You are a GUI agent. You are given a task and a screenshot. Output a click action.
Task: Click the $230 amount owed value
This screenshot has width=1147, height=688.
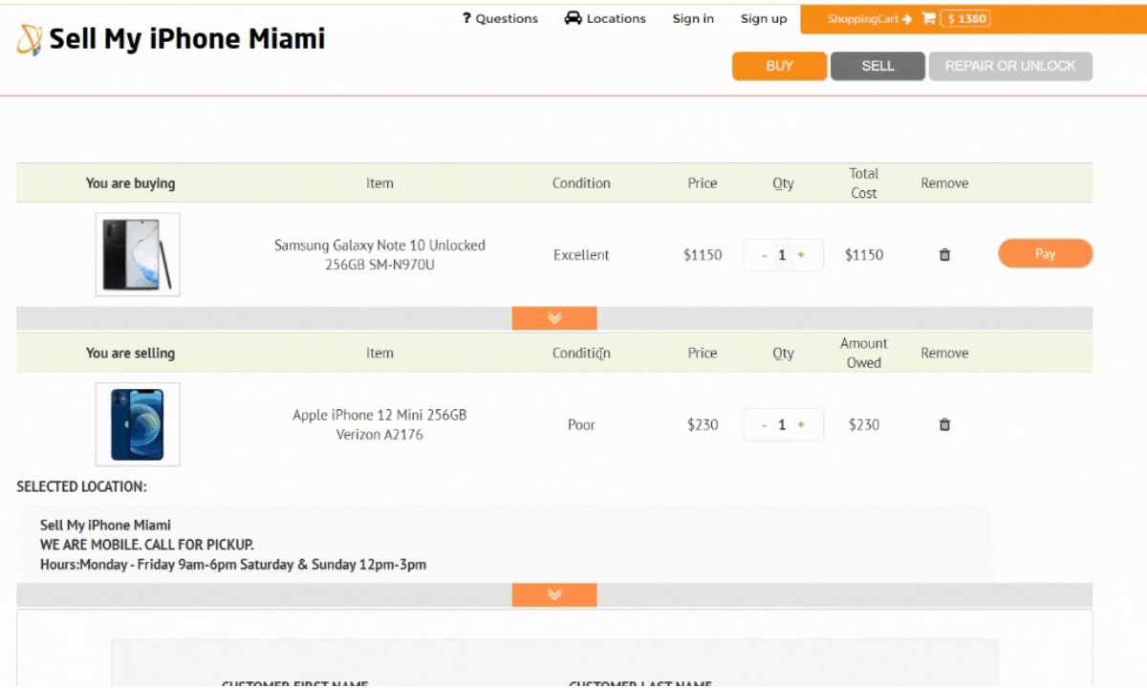(x=864, y=425)
